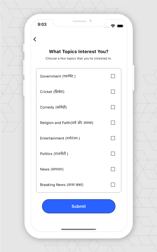
Task: Tap the Entertainment topic label
Action: (x=60, y=138)
